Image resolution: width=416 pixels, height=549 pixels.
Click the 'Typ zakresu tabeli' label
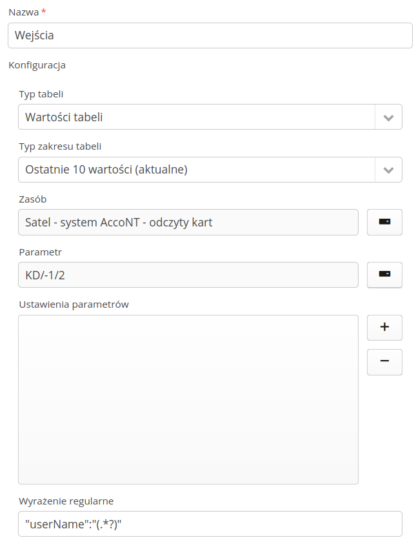(x=60, y=146)
